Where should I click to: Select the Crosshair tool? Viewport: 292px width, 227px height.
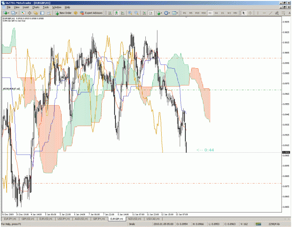(x=250, y=13)
